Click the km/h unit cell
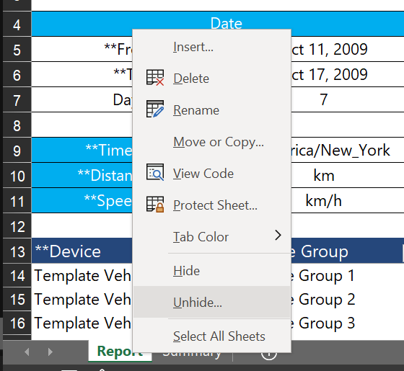 click(x=348, y=200)
